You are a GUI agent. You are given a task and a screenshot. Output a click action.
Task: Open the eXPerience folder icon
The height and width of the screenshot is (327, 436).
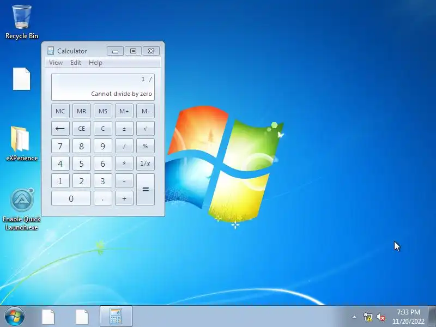pyautogui.click(x=21, y=144)
